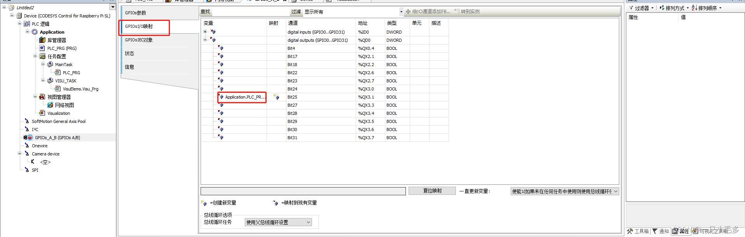The width and height of the screenshot is (745, 237).
Task: Click the 任务配置 task configuration icon
Action: tap(42, 56)
